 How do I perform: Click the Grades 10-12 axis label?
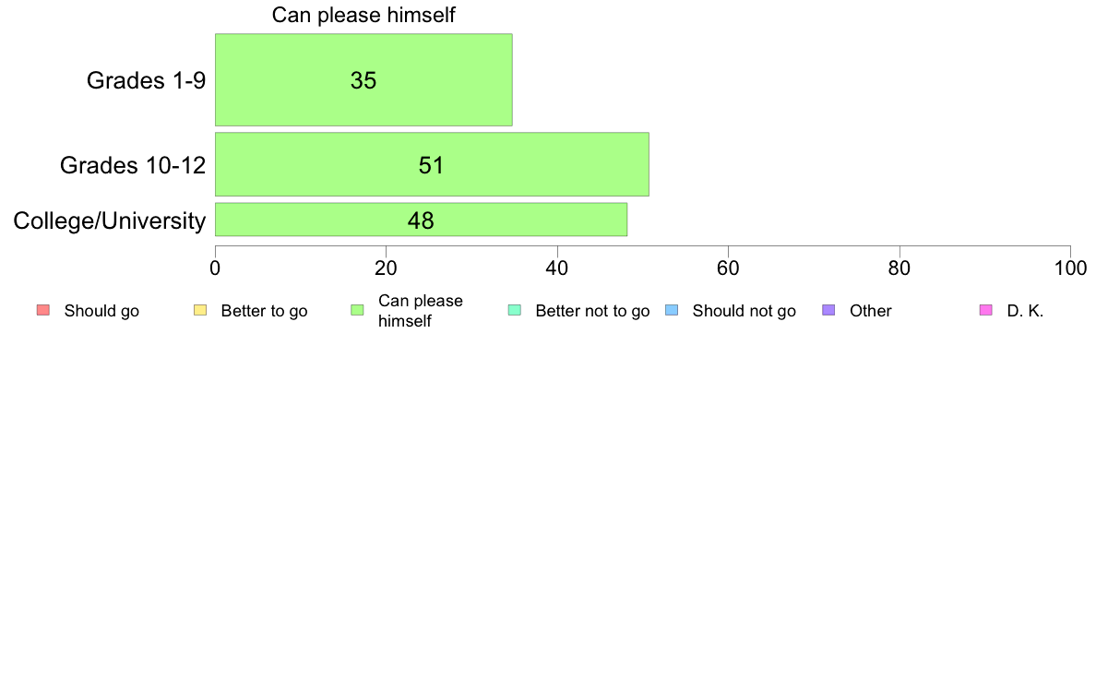point(133,165)
